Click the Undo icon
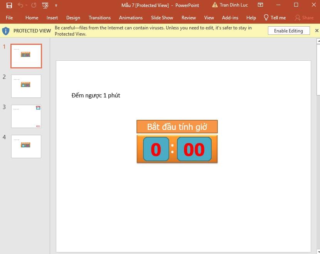The width and height of the screenshot is (320, 254). 21,5
